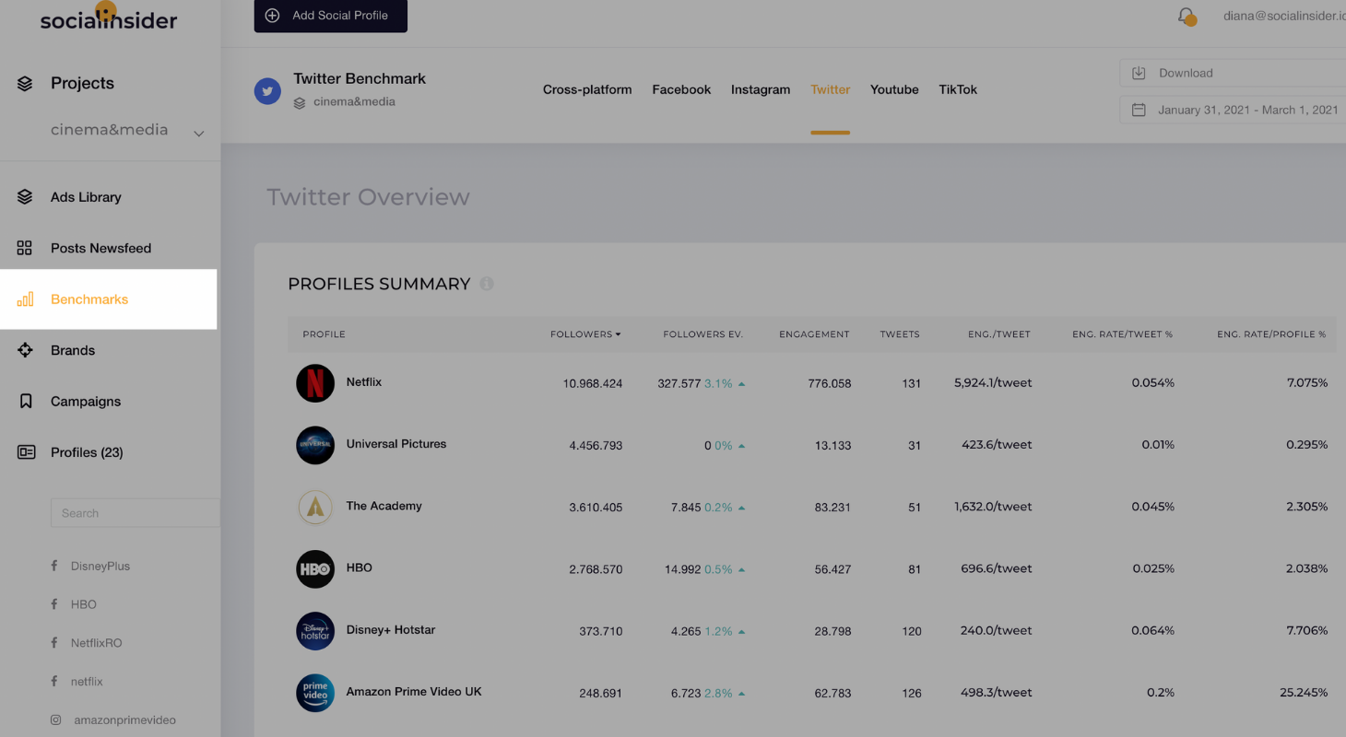Click The Academy profile logo
Viewport: 1346px width, 737px height.
tap(315, 507)
